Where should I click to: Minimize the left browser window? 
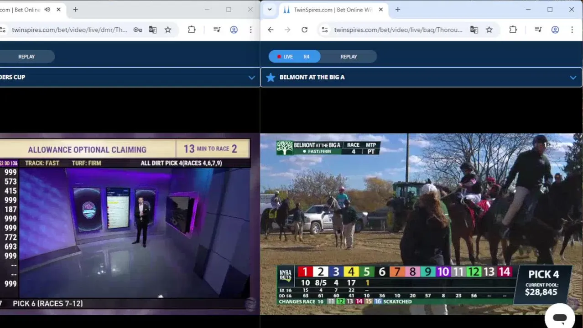click(207, 10)
